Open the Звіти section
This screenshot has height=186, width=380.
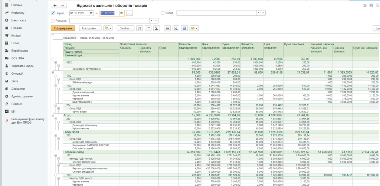(x=14, y=81)
